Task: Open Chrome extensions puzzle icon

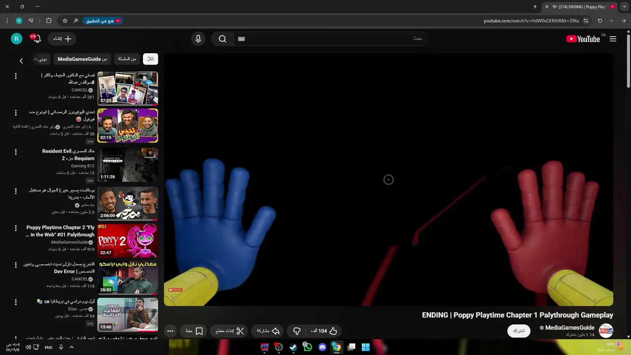Action: point(48,21)
